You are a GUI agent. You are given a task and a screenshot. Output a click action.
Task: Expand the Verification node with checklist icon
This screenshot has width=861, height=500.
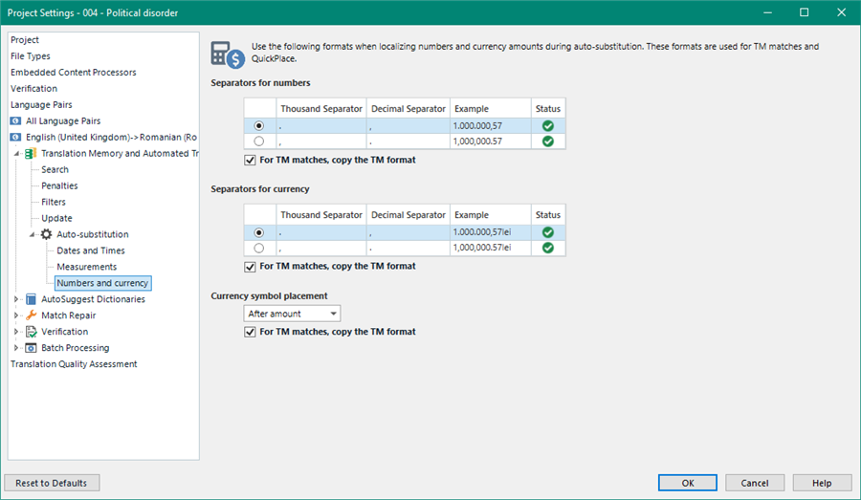16,332
